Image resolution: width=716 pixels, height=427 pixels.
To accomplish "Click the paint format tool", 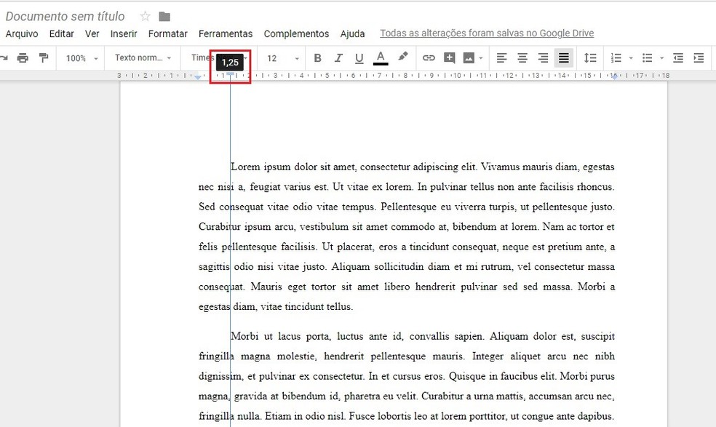I will [x=42, y=58].
